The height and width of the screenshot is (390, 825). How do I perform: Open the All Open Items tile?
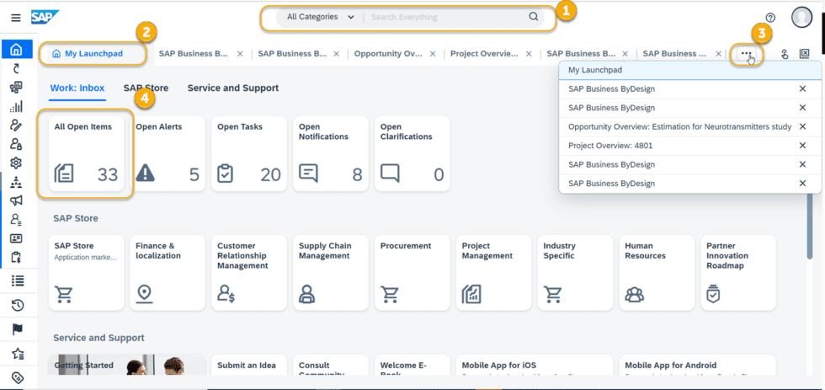point(86,153)
